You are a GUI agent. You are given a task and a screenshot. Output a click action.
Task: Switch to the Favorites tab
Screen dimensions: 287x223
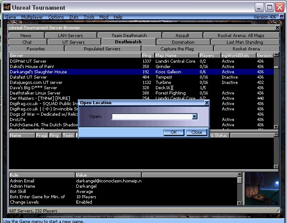[36, 49]
